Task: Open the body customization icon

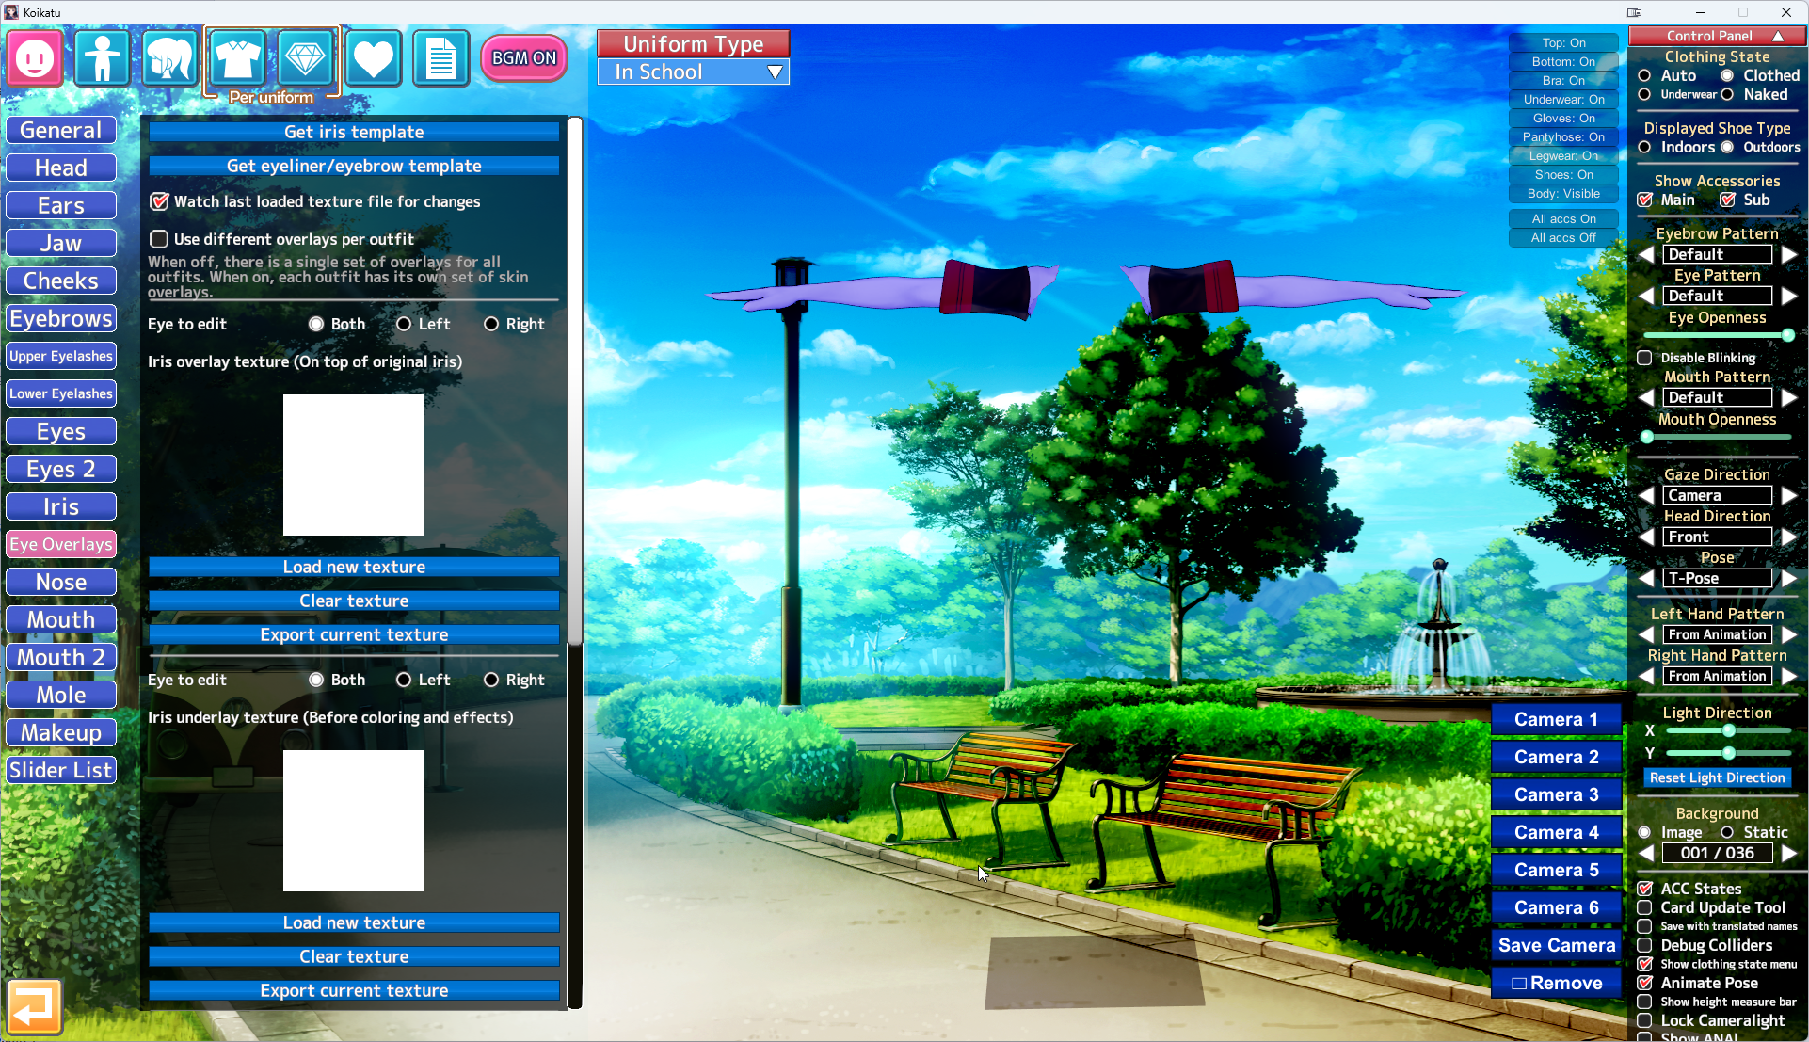Action: pyautogui.click(x=102, y=58)
